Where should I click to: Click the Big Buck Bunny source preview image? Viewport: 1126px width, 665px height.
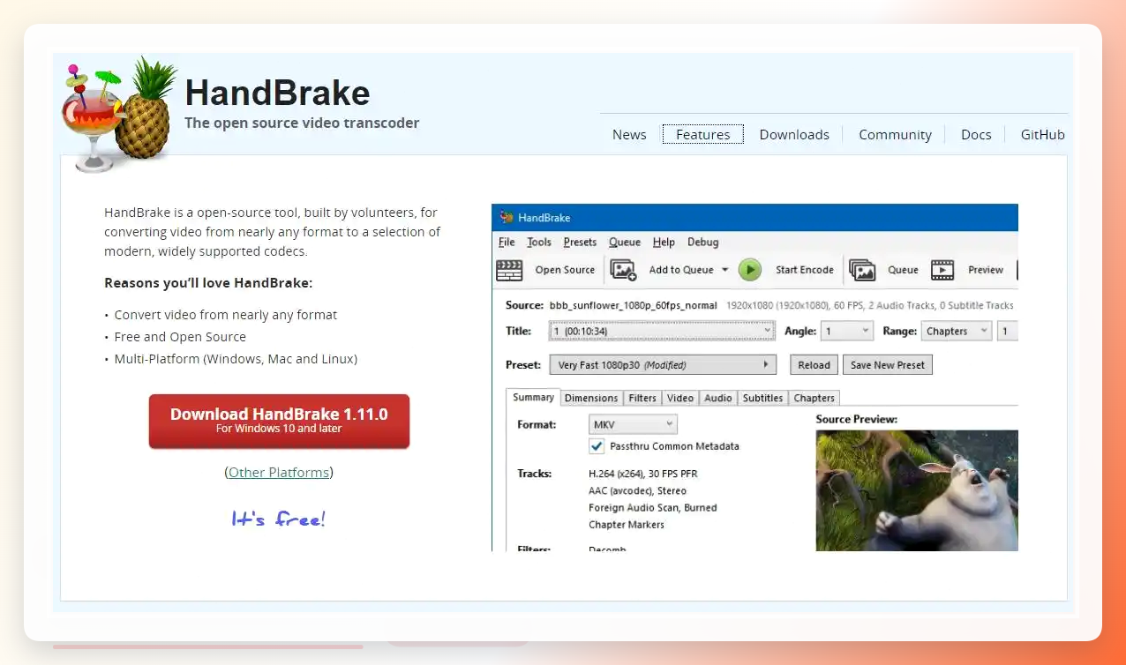pyautogui.click(x=917, y=490)
